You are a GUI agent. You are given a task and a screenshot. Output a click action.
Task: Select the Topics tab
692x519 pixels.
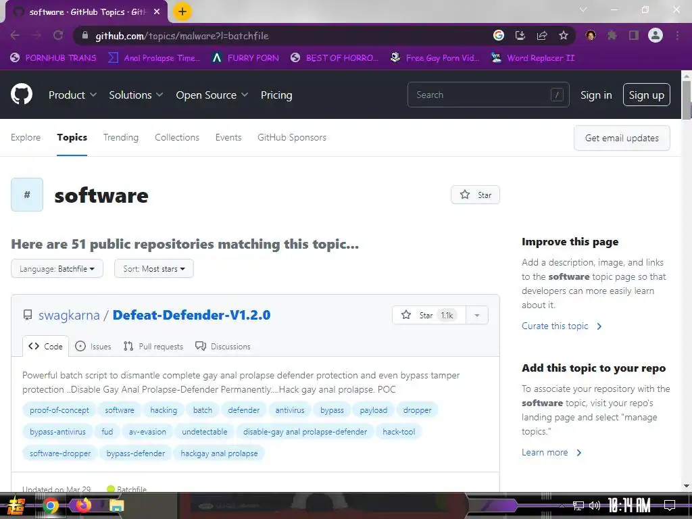point(72,137)
